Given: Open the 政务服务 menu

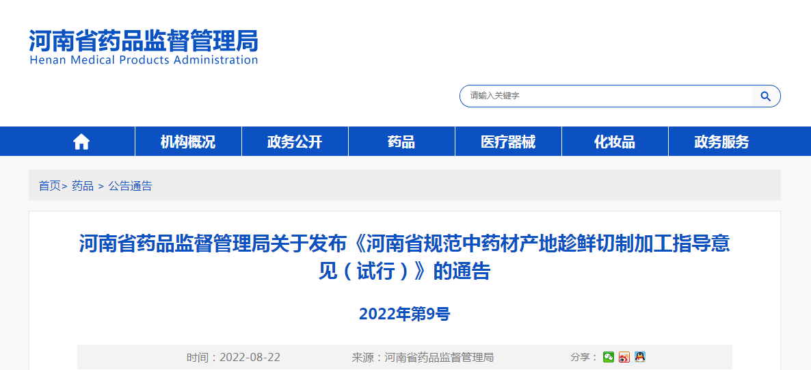Looking at the screenshot, I should (721, 142).
